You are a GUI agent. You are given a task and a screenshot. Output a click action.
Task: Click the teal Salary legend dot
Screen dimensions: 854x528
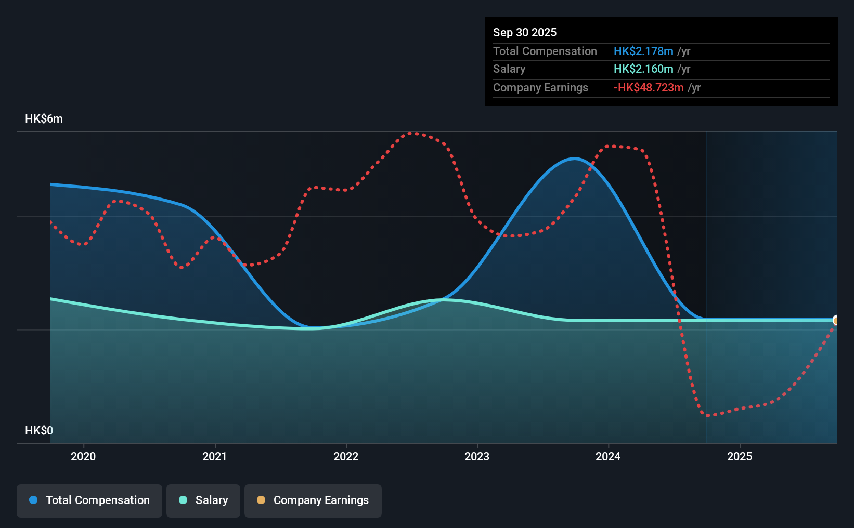coord(183,500)
